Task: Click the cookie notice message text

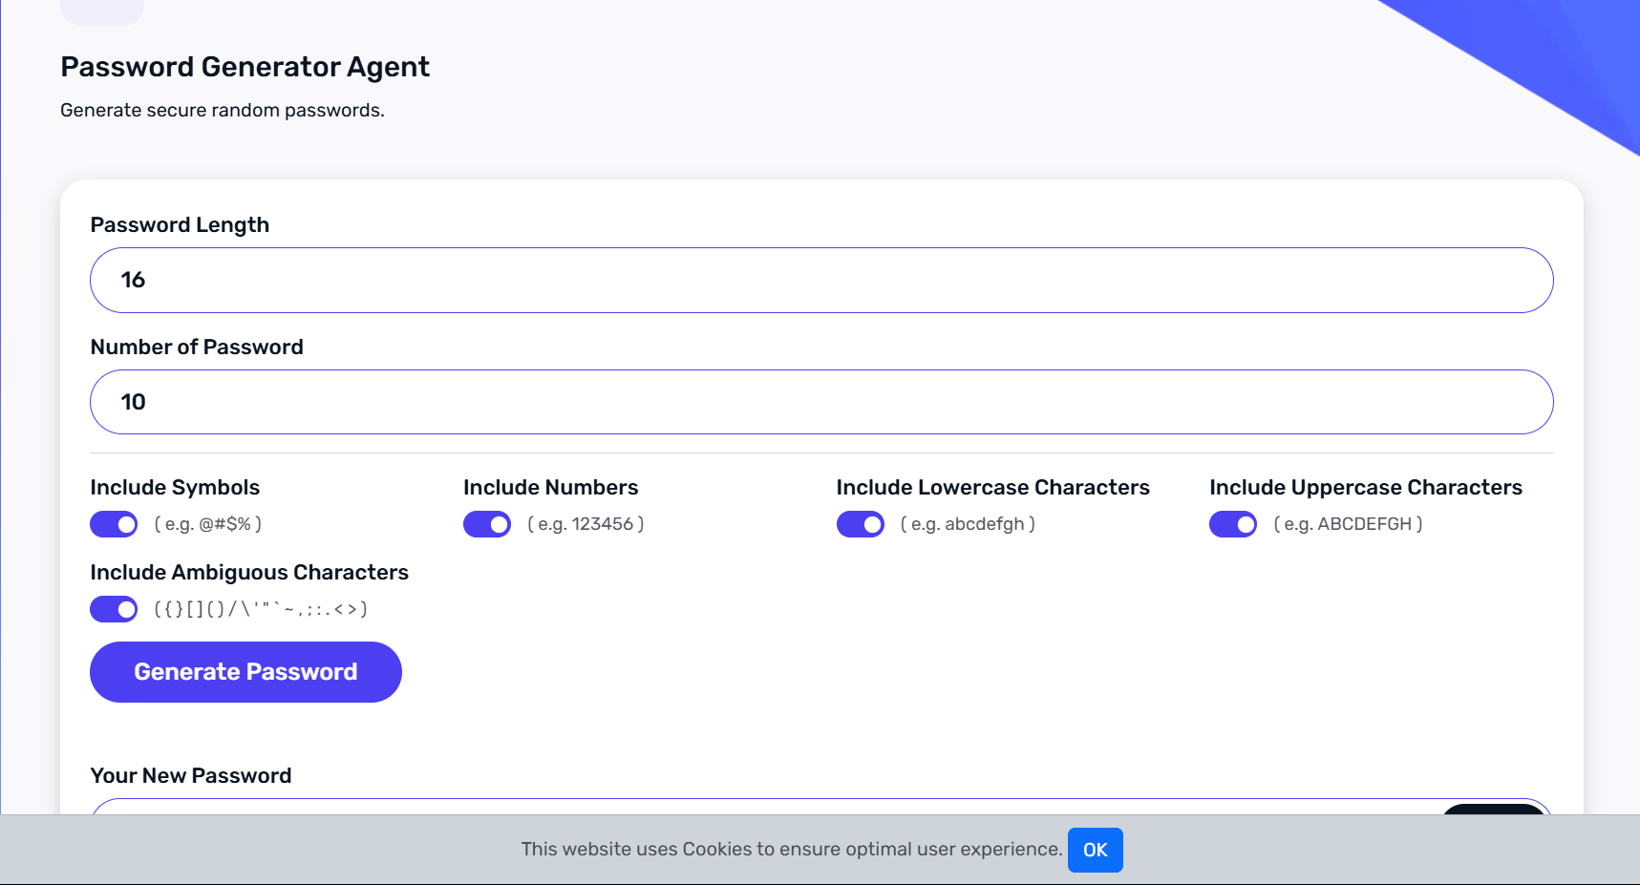Action: click(791, 850)
